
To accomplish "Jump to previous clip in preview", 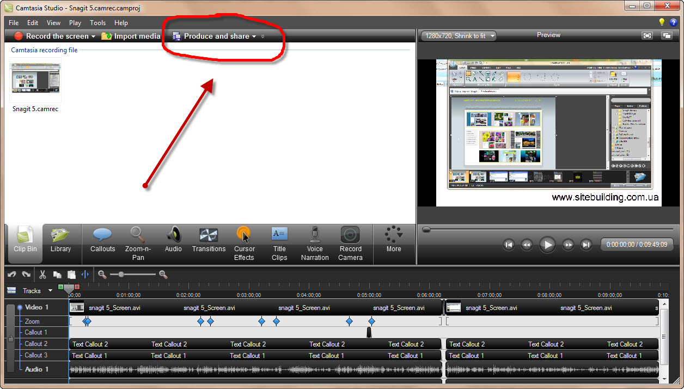I will click(509, 245).
